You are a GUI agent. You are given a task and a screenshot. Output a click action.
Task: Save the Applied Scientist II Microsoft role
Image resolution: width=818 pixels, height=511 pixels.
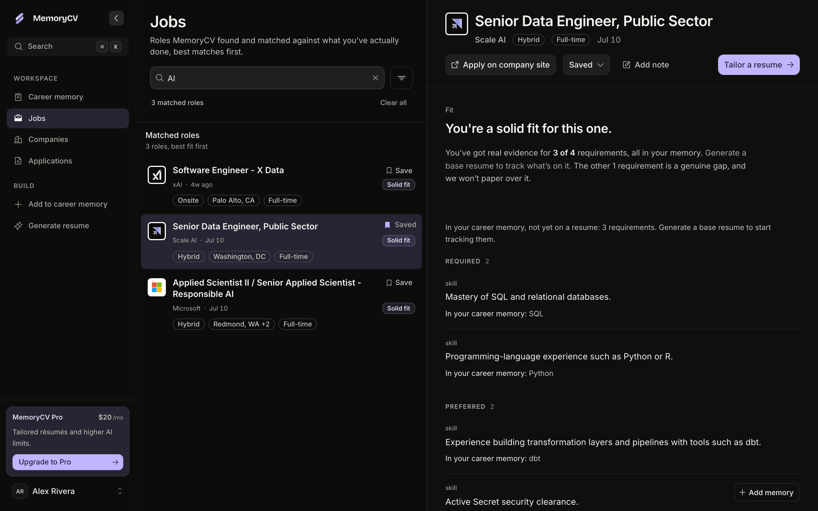[x=399, y=283]
